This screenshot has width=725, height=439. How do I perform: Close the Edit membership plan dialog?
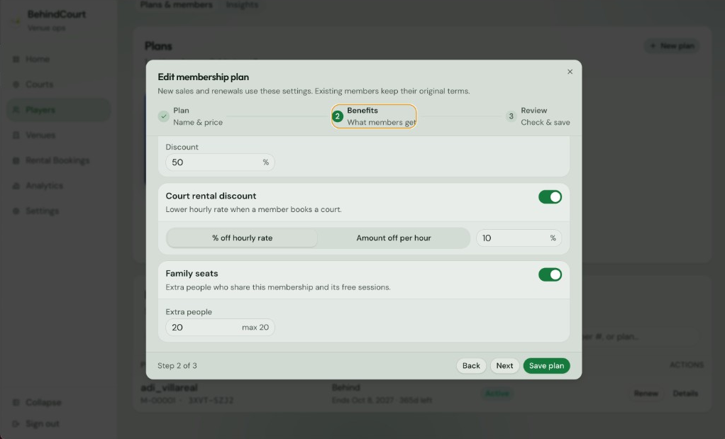[570, 72]
